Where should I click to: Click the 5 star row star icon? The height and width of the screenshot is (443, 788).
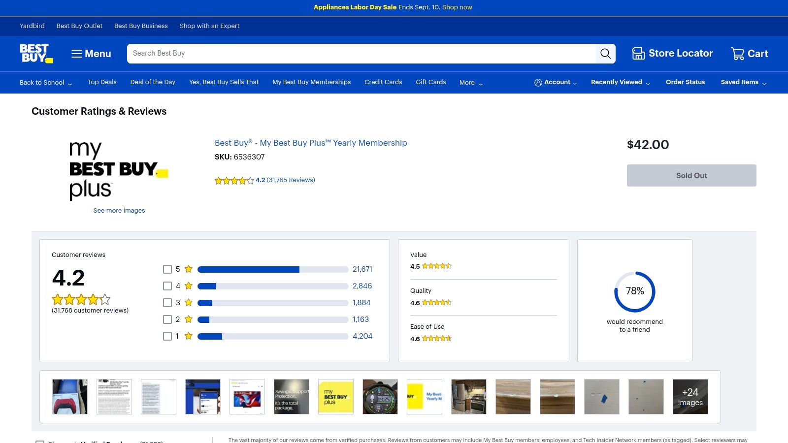189,269
